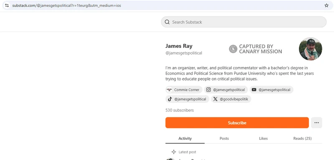Open YouTube @jamesgetspolitical link
Viewport: 334px width, 160px height.
(x=271, y=90)
